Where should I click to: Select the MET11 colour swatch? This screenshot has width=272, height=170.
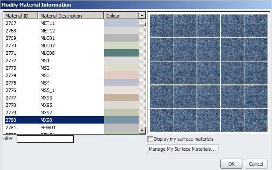pos(121,23)
